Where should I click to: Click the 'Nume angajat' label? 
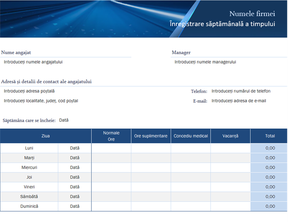tap(16, 53)
